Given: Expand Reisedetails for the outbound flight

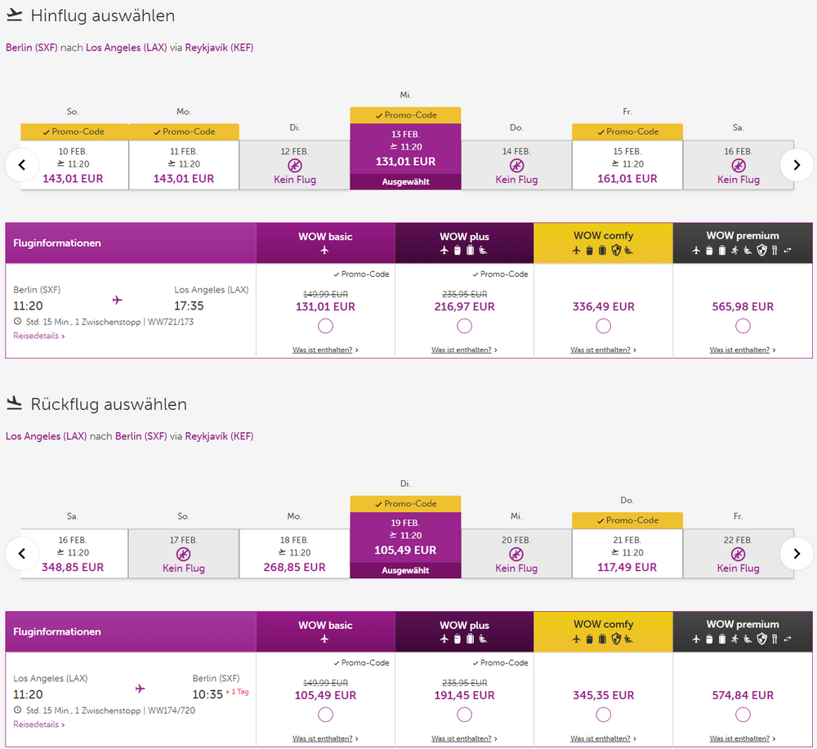Looking at the screenshot, I should (x=38, y=336).
